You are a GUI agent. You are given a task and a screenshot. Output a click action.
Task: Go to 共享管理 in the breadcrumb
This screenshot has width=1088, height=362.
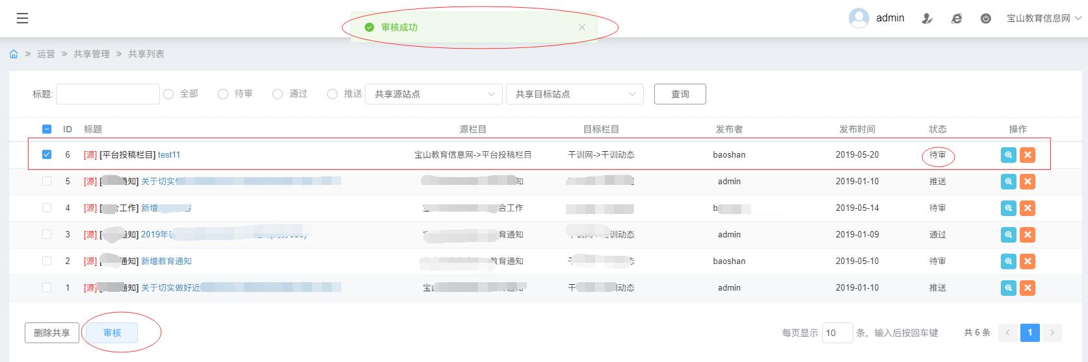(92, 54)
